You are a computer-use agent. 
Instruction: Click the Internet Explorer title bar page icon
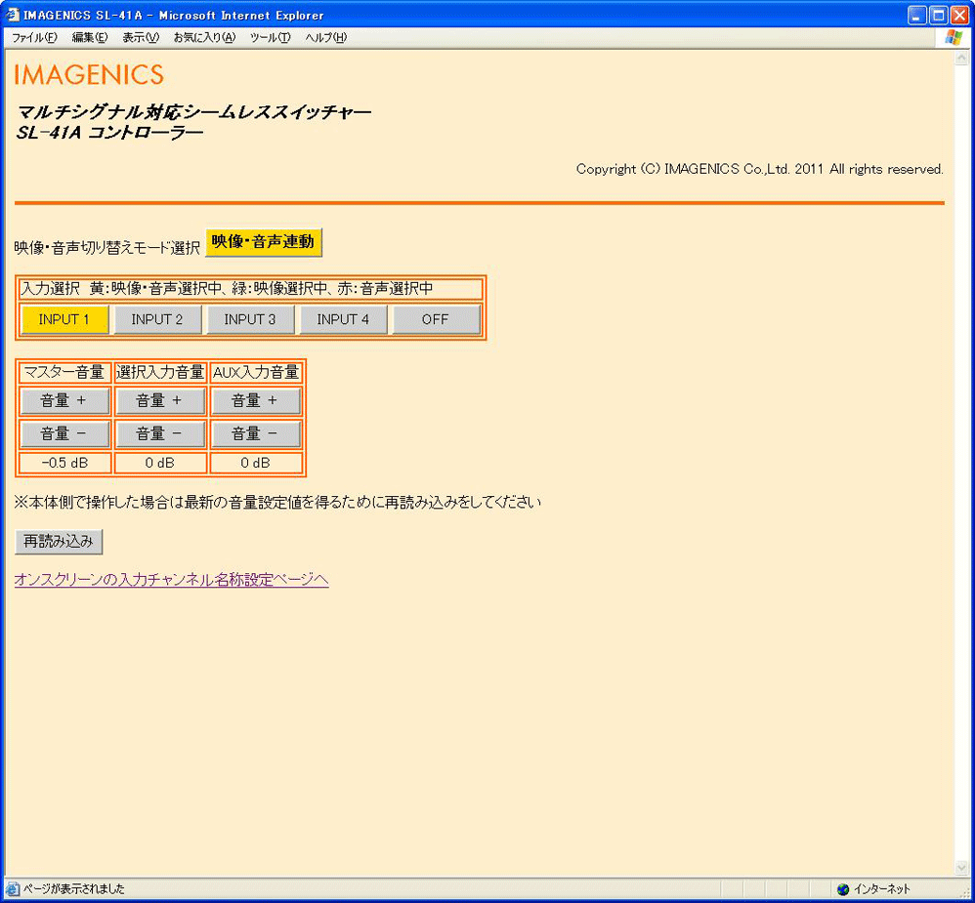pos(13,15)
